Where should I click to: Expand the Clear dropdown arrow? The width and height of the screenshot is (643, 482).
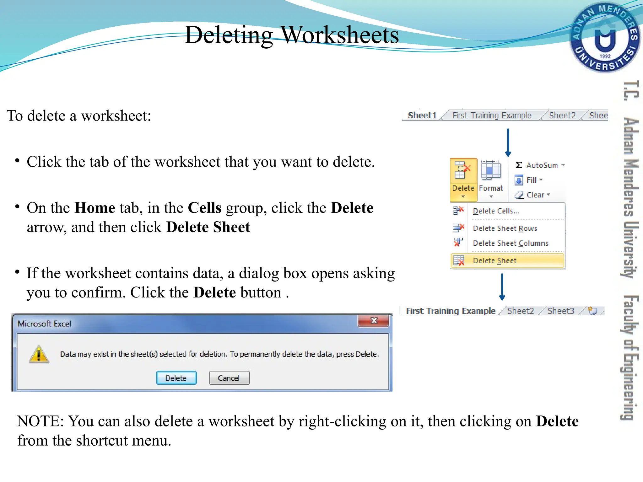pos(548,195)
